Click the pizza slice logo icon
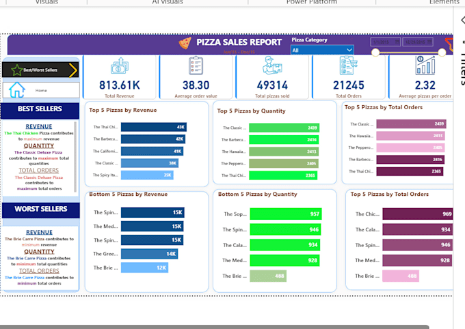Image resolution: width=465 pixels, height=329 pixels. click(185, 43)
